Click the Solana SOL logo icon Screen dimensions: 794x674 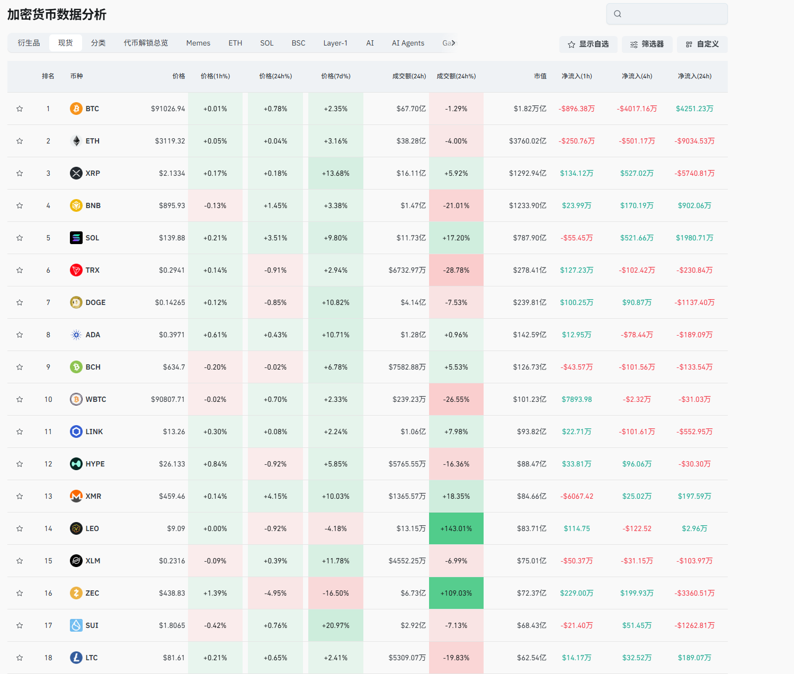point(76,238)
